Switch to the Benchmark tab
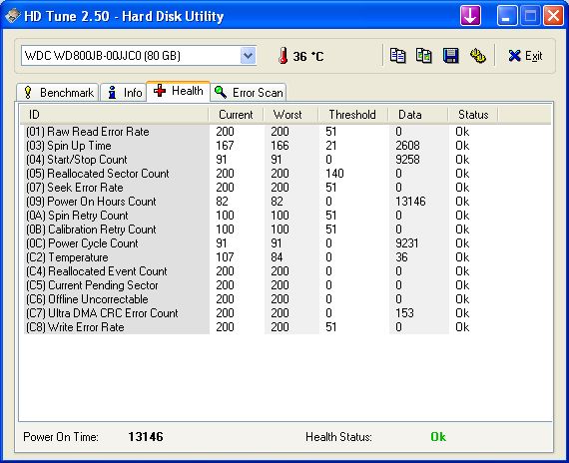 pyautogui.click(x=58, y=93)
